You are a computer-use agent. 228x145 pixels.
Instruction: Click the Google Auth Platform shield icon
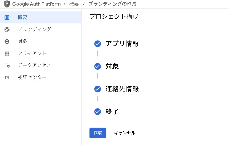[7, 4]
